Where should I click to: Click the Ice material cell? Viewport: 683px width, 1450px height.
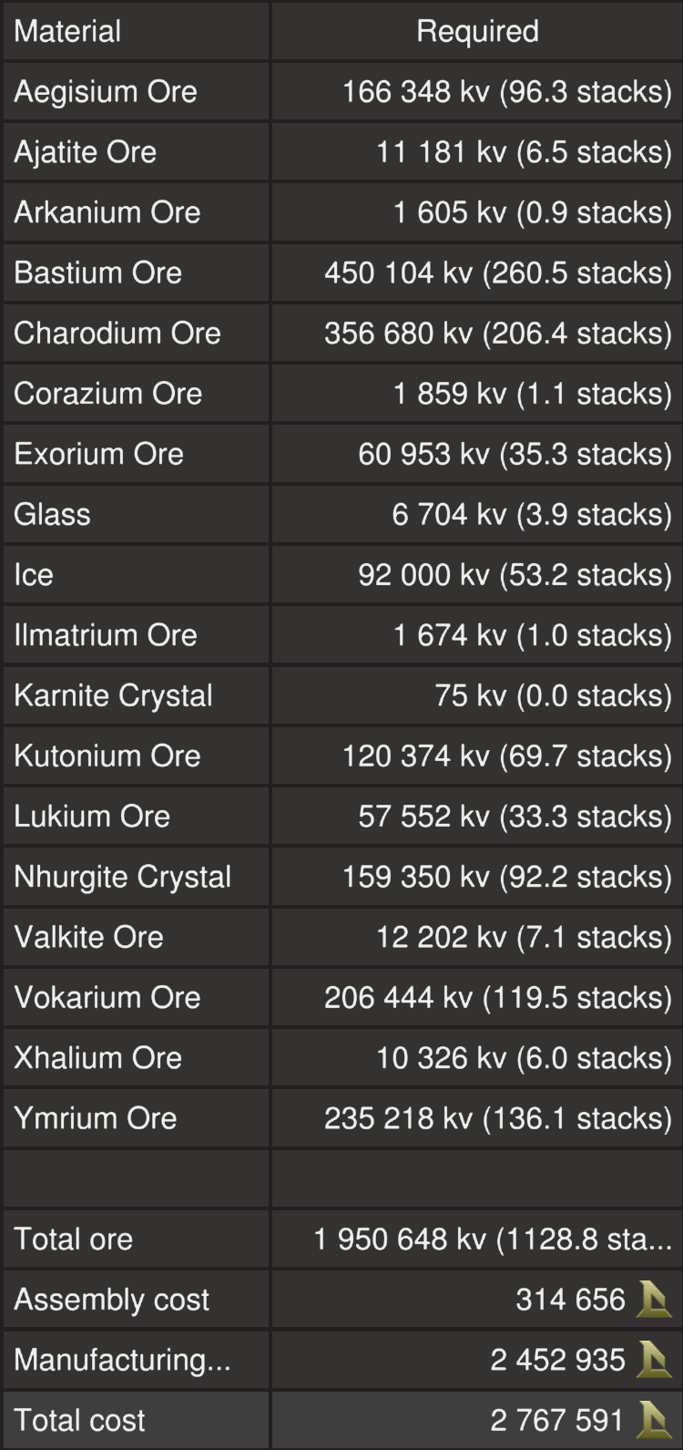pos(34,575)
